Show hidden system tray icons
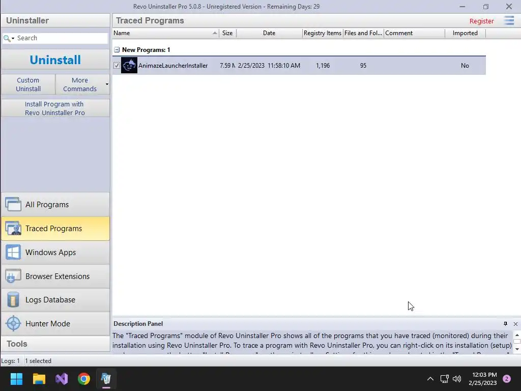This screenshot has height=391, width=521. click(x=430, y=379)
